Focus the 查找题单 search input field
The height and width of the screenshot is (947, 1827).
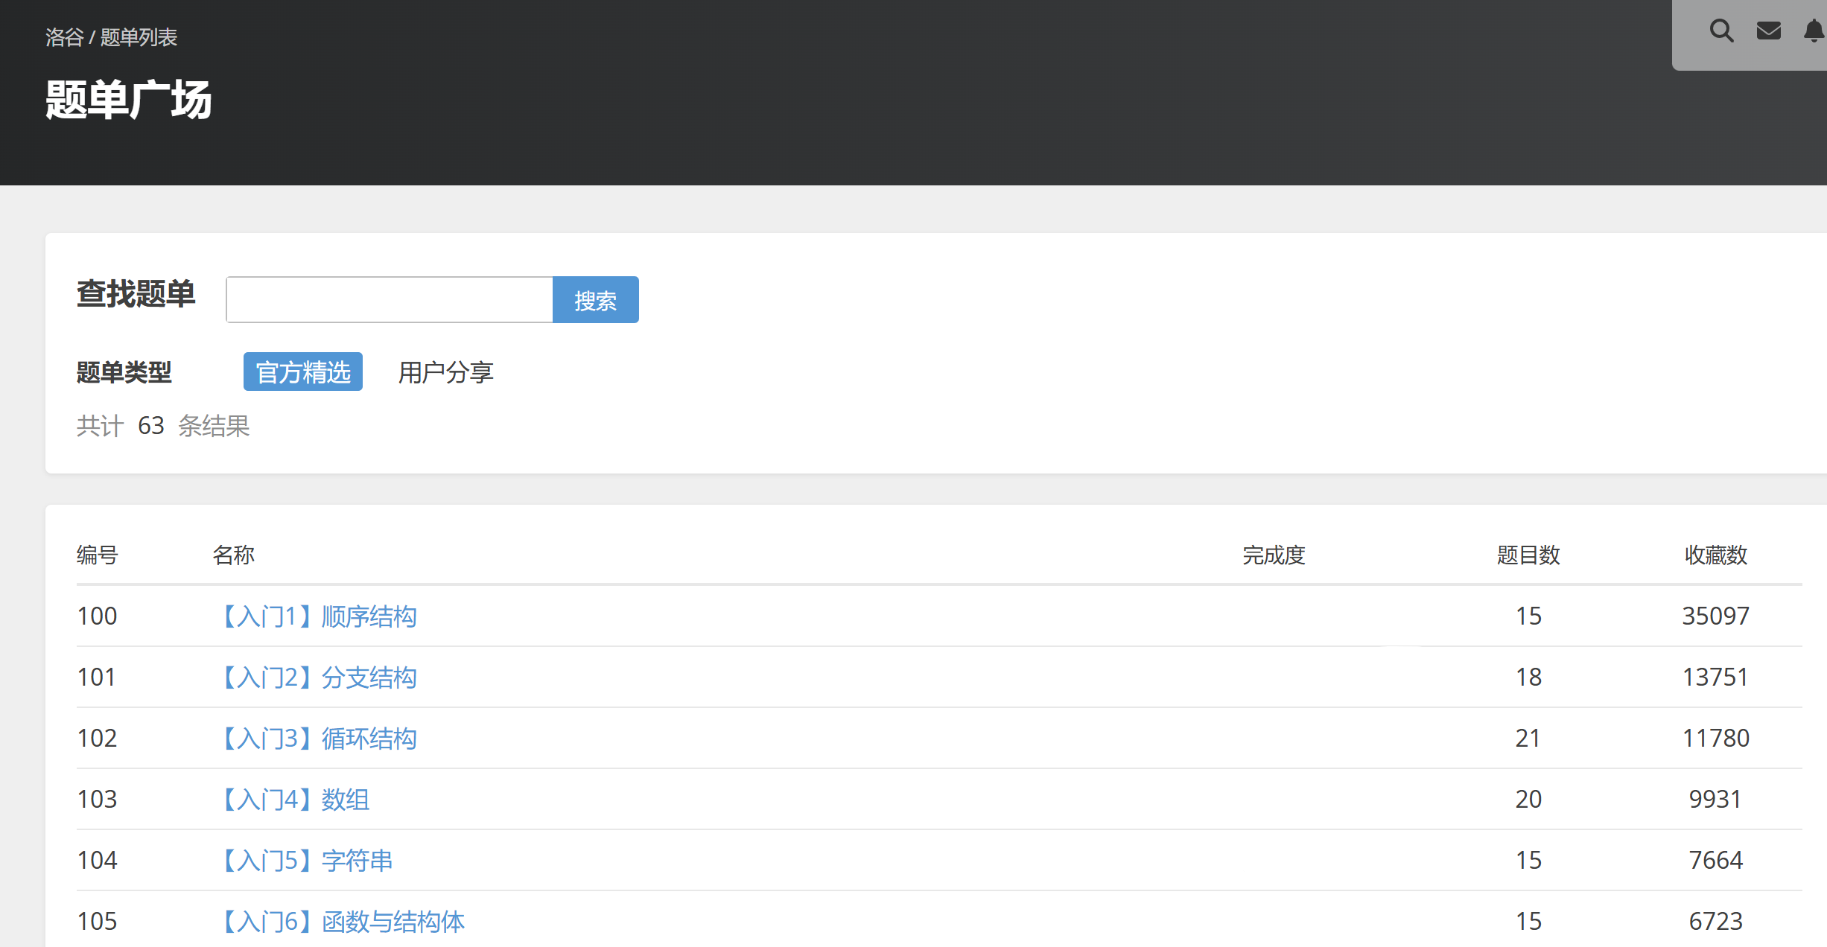pyautogui.click(x=390, y=300)
